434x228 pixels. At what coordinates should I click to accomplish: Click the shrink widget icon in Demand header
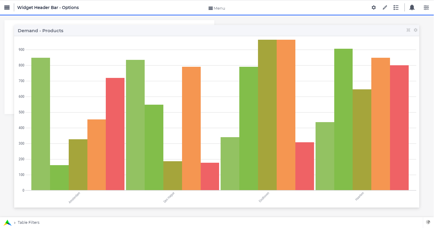coord(408,30)
